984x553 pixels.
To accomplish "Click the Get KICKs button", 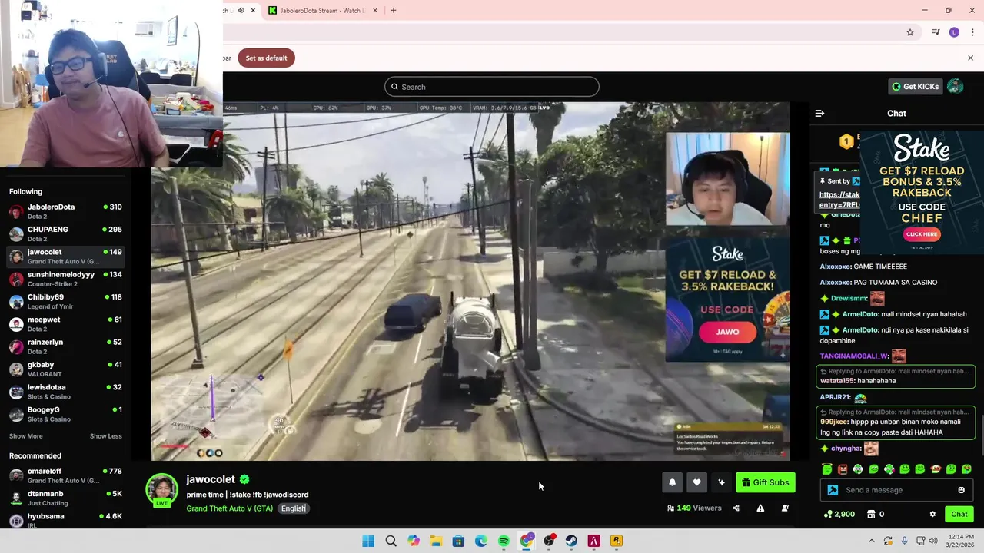I will point(915,87).
